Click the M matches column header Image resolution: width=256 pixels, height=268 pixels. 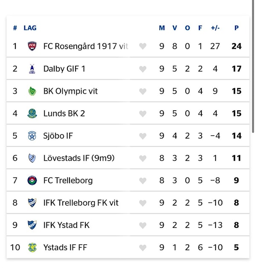162,28
